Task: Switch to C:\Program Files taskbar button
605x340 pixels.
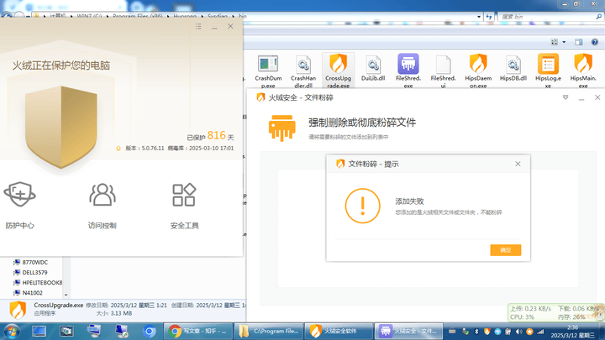Action: point(268,331)
